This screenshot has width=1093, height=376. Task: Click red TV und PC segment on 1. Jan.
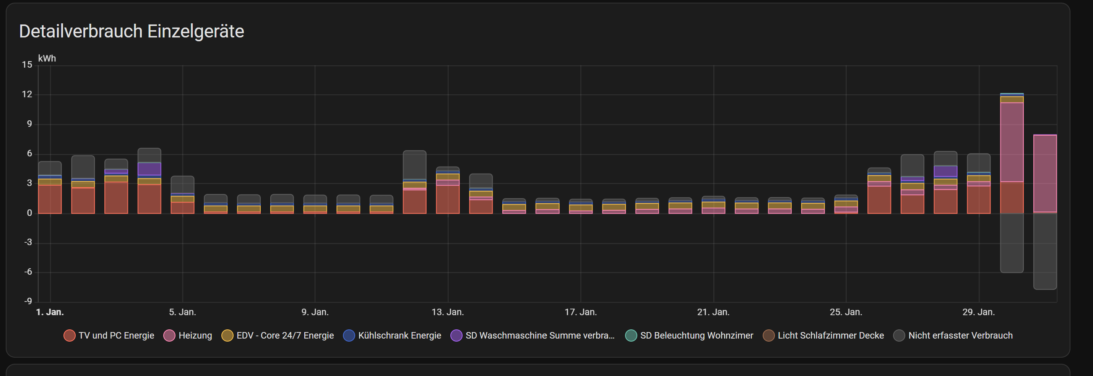point(50,199)
